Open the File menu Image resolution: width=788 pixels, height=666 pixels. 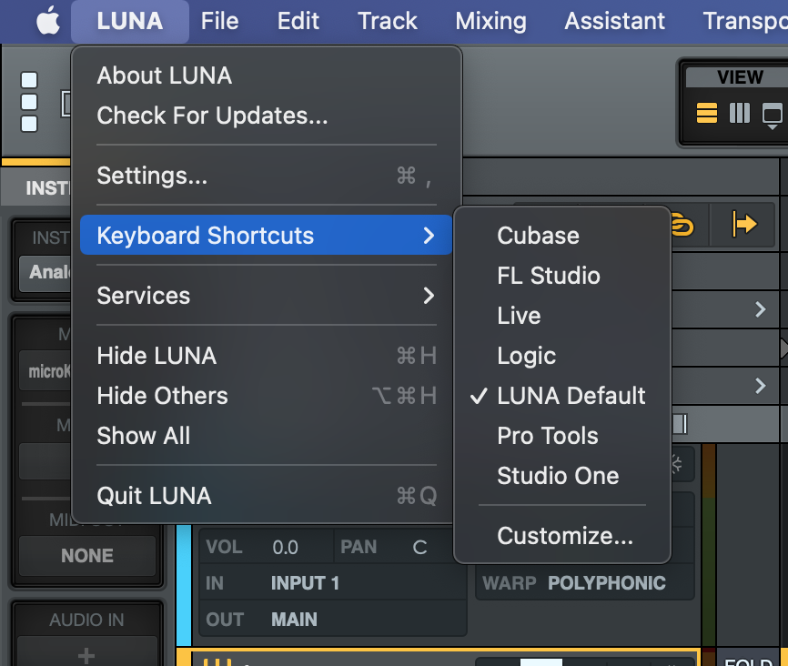(219, 21)
